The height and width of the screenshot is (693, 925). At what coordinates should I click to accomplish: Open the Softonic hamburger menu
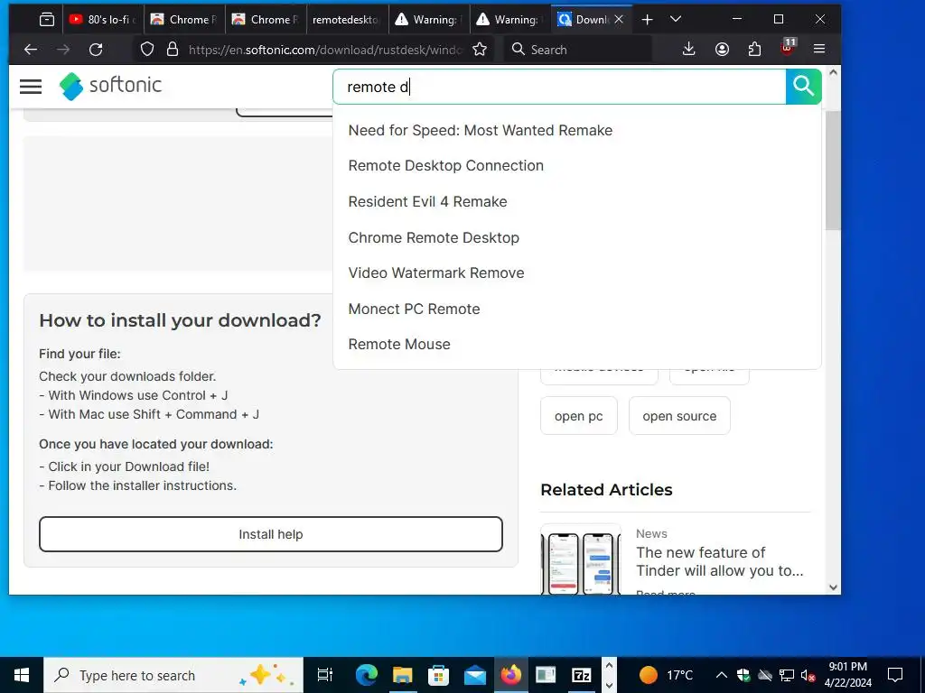(x=31, y=87)
